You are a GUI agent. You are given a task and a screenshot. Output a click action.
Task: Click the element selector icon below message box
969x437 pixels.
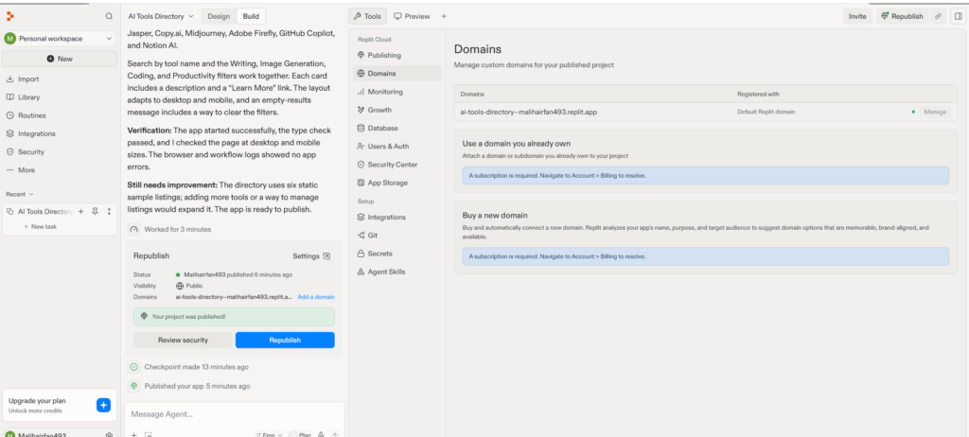tap(149, 434)
